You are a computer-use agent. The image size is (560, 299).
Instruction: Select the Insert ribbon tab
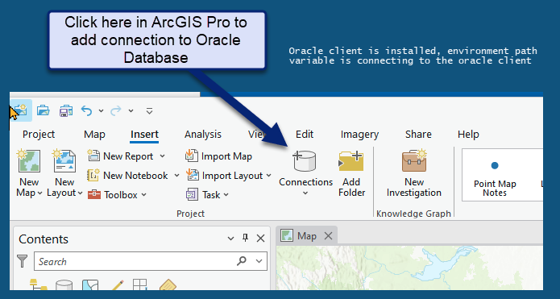point(144,135)
